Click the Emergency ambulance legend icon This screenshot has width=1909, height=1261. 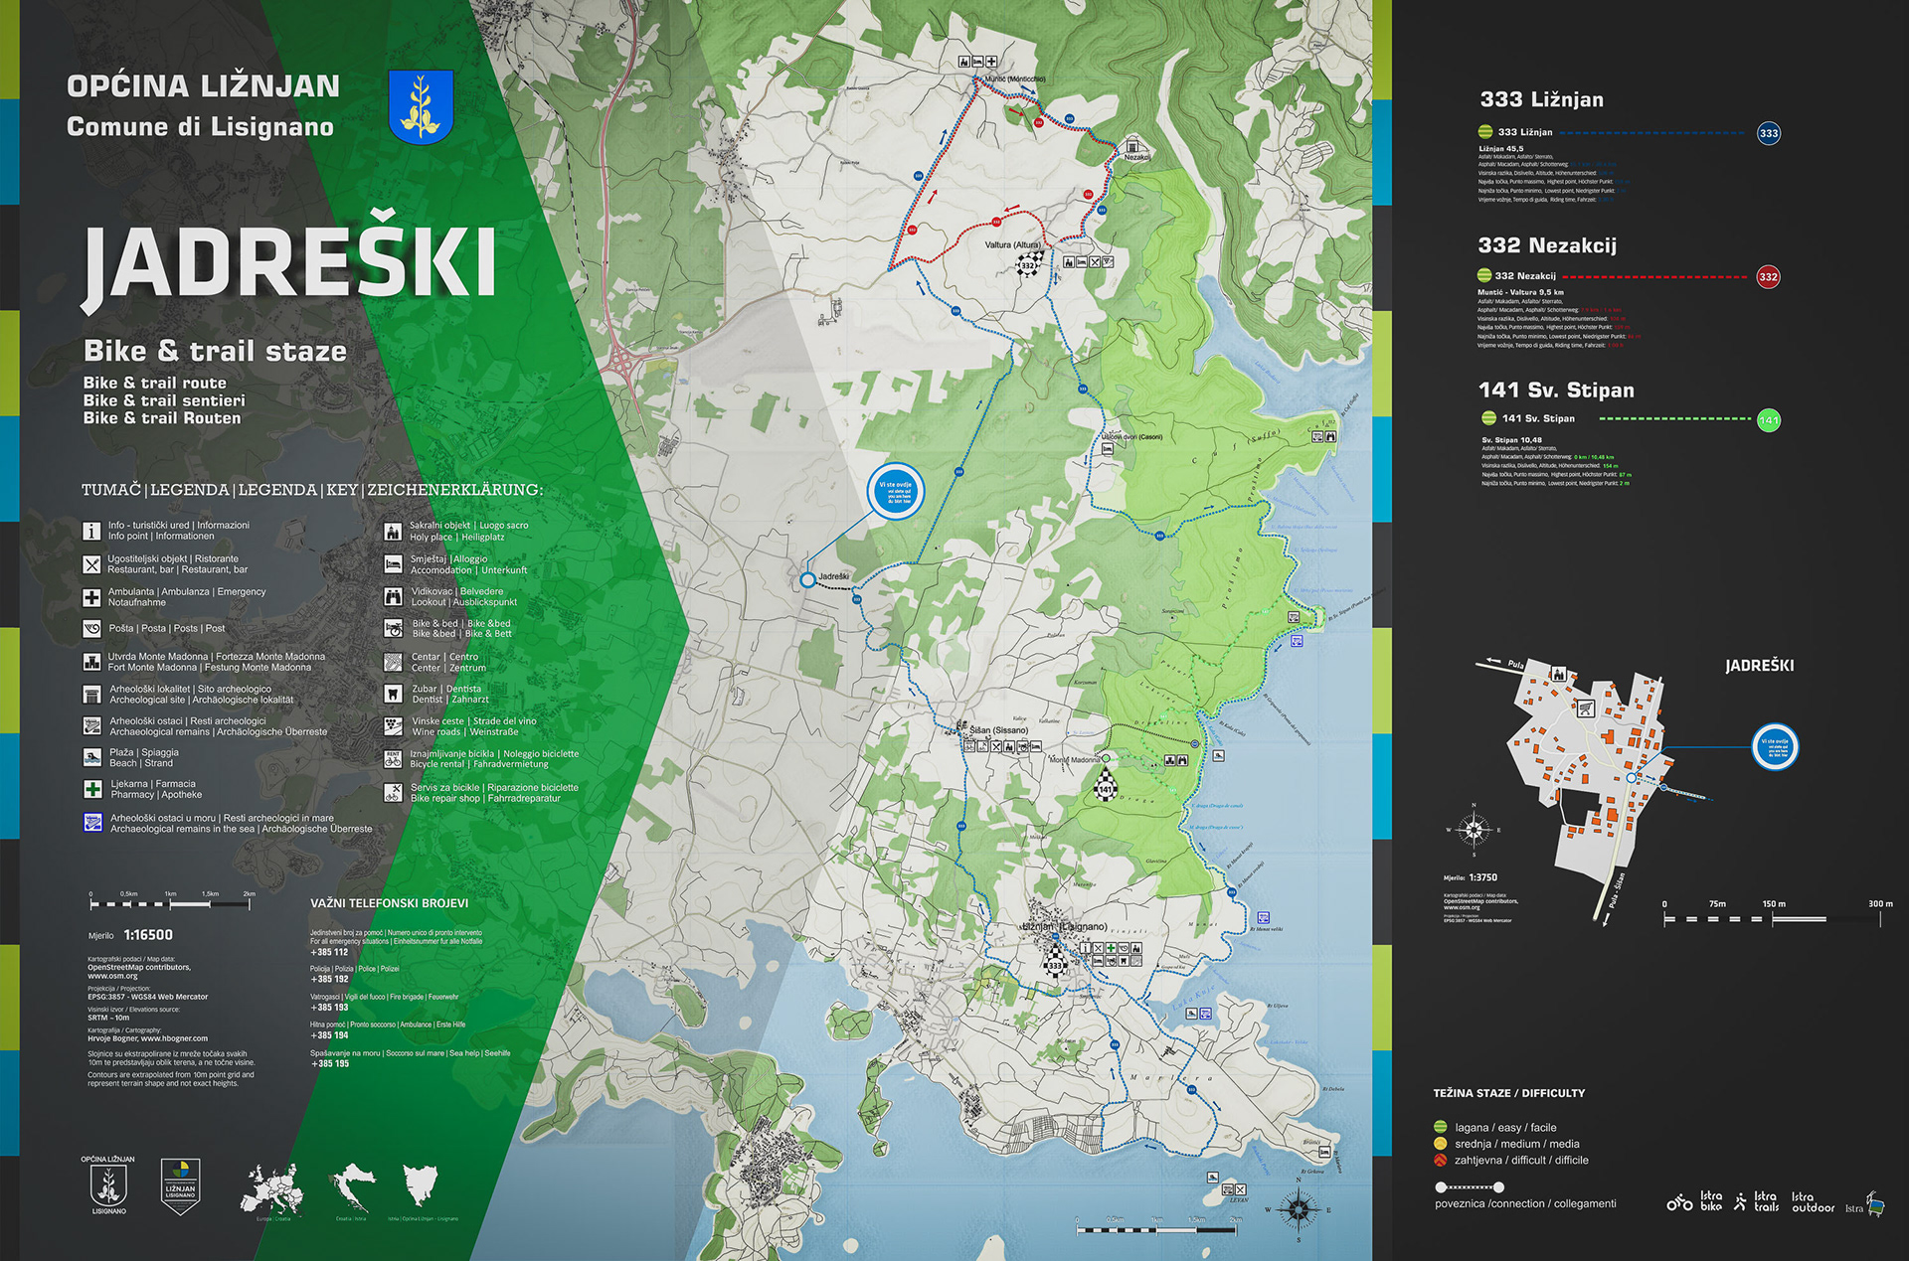click(x=91, y=597)
